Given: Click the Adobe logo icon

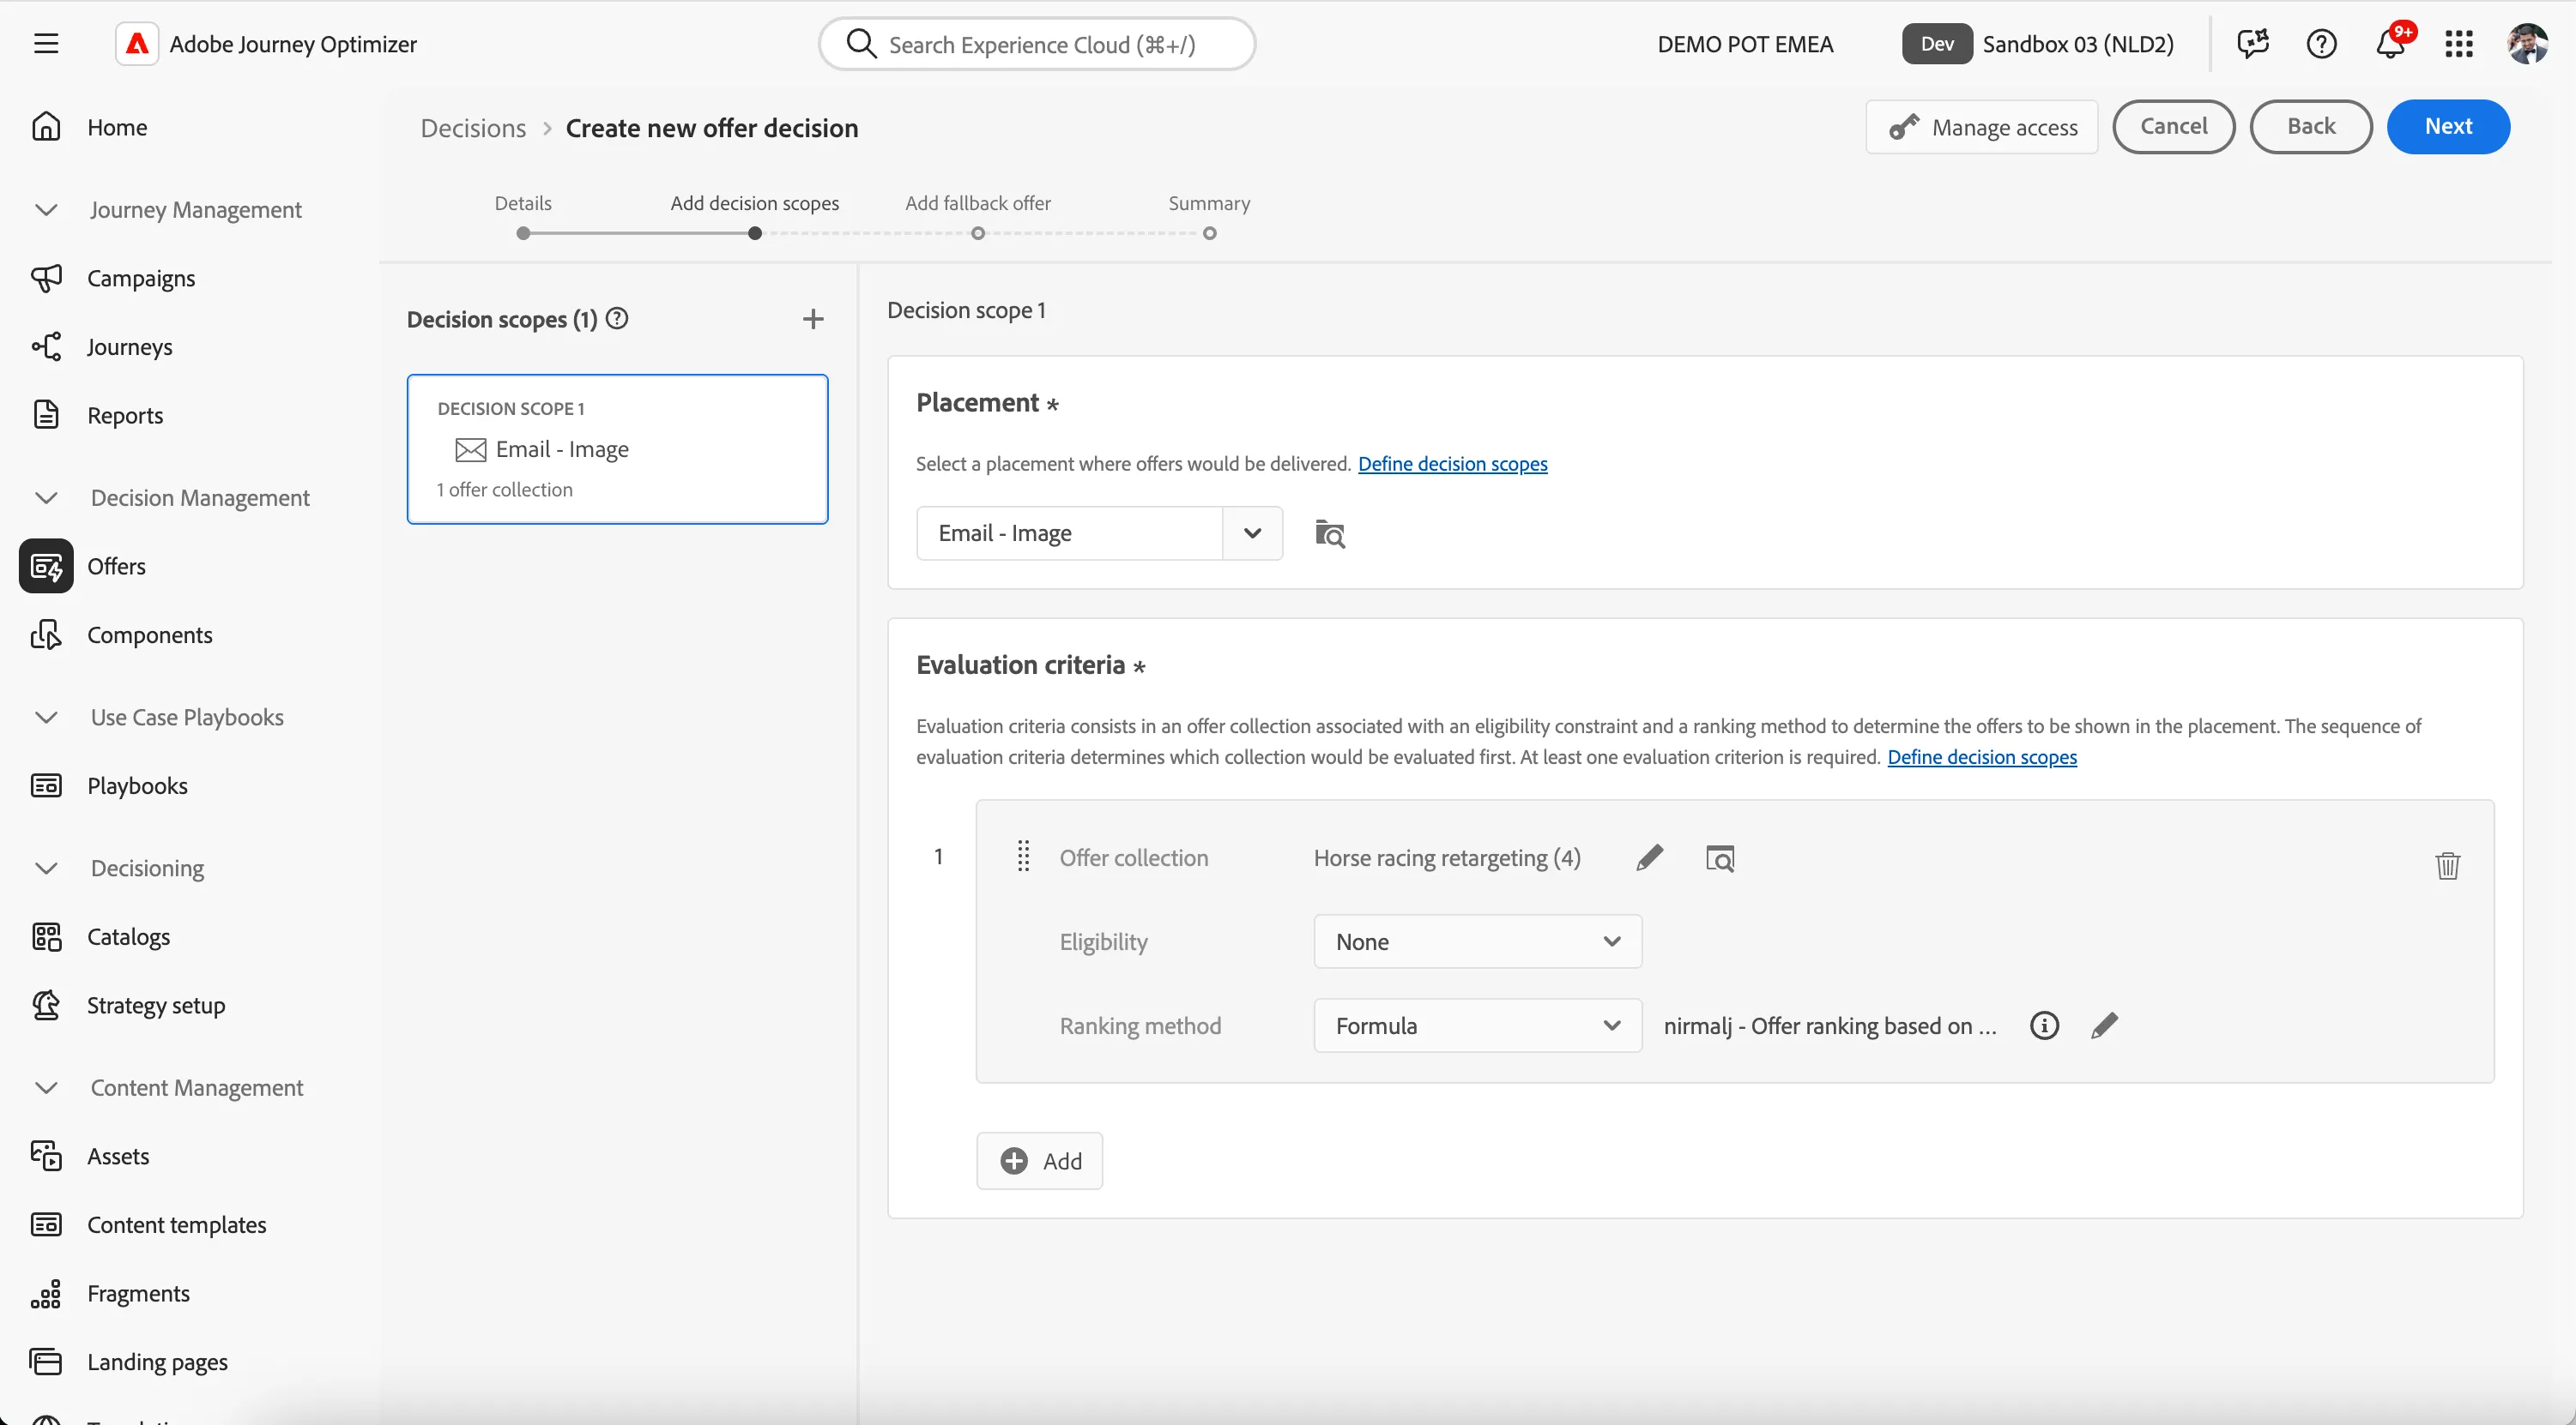Looking at the screenshot, I should 137,44.
